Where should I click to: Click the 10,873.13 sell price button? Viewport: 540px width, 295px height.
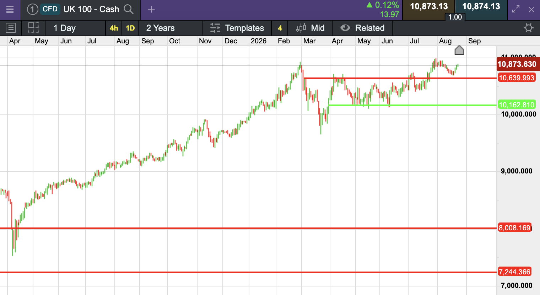[429, 7]
